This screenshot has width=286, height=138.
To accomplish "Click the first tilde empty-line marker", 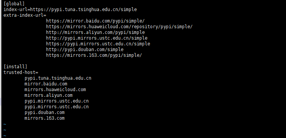I will [5, 124].
